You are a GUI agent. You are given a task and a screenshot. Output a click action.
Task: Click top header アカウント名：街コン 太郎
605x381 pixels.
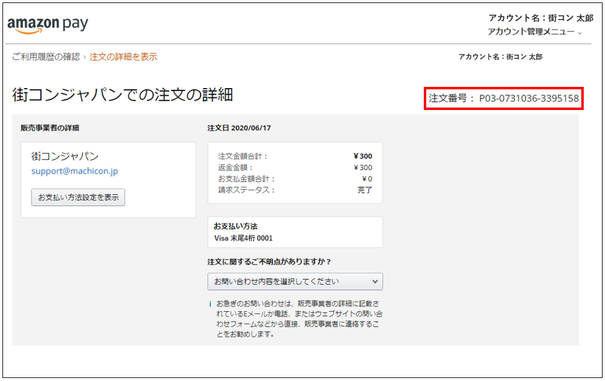tap(541, 18)
